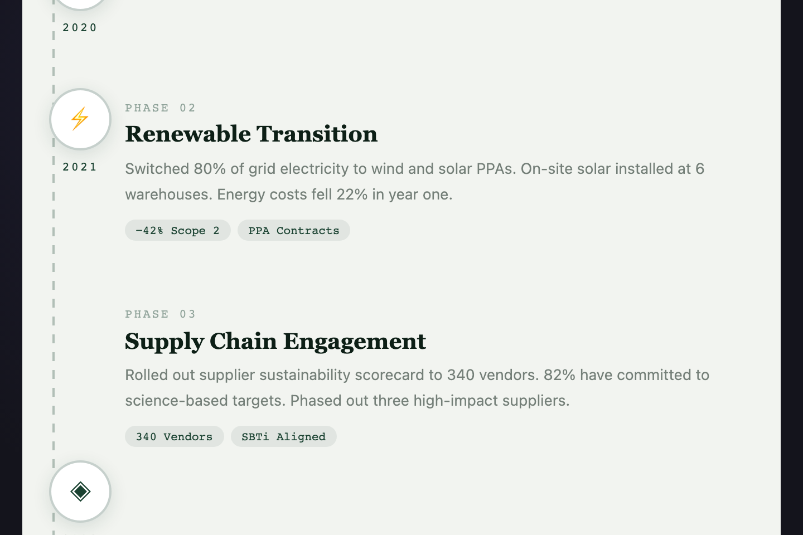Viewport: 803px width, 535px height.
Task: Click the SBTi Aligned tag
Action: pyautogui.click(x=284, y=436)
